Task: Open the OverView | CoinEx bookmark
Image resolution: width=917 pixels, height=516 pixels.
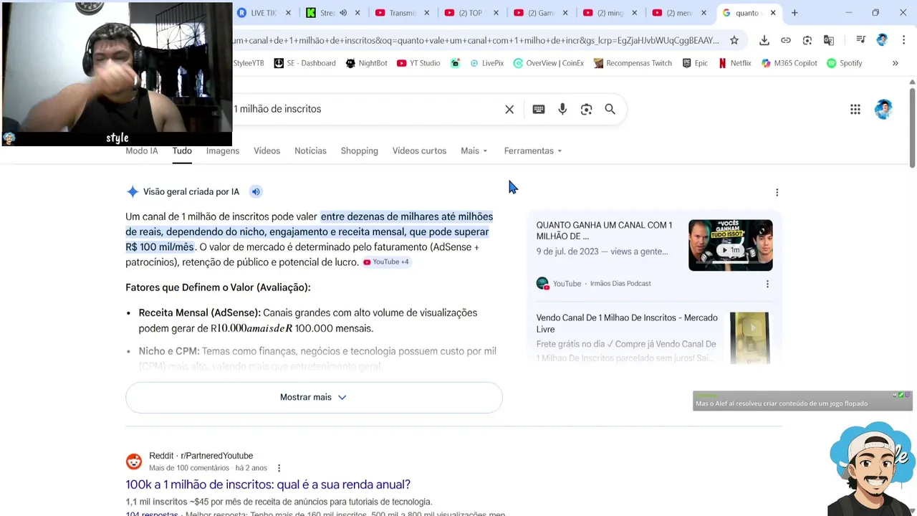Action: click(549, 63)
